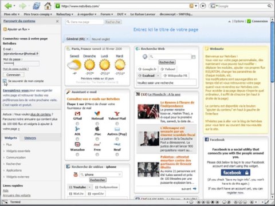Viewport: 275px width, 206px height.
Task: Click the E-mail input field
Action: pyautogui.click(x=21, y=54)
